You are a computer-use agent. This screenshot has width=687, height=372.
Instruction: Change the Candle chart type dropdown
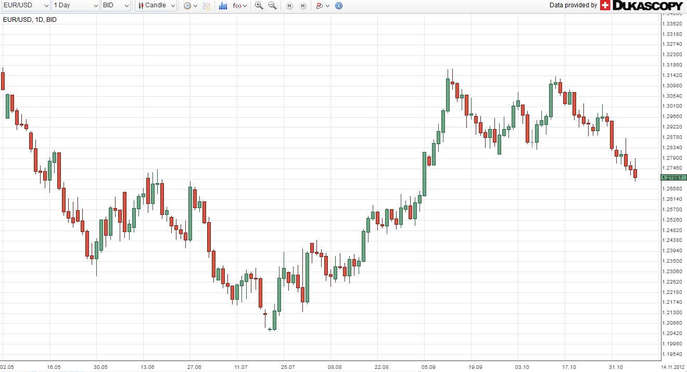click(156, 5)
